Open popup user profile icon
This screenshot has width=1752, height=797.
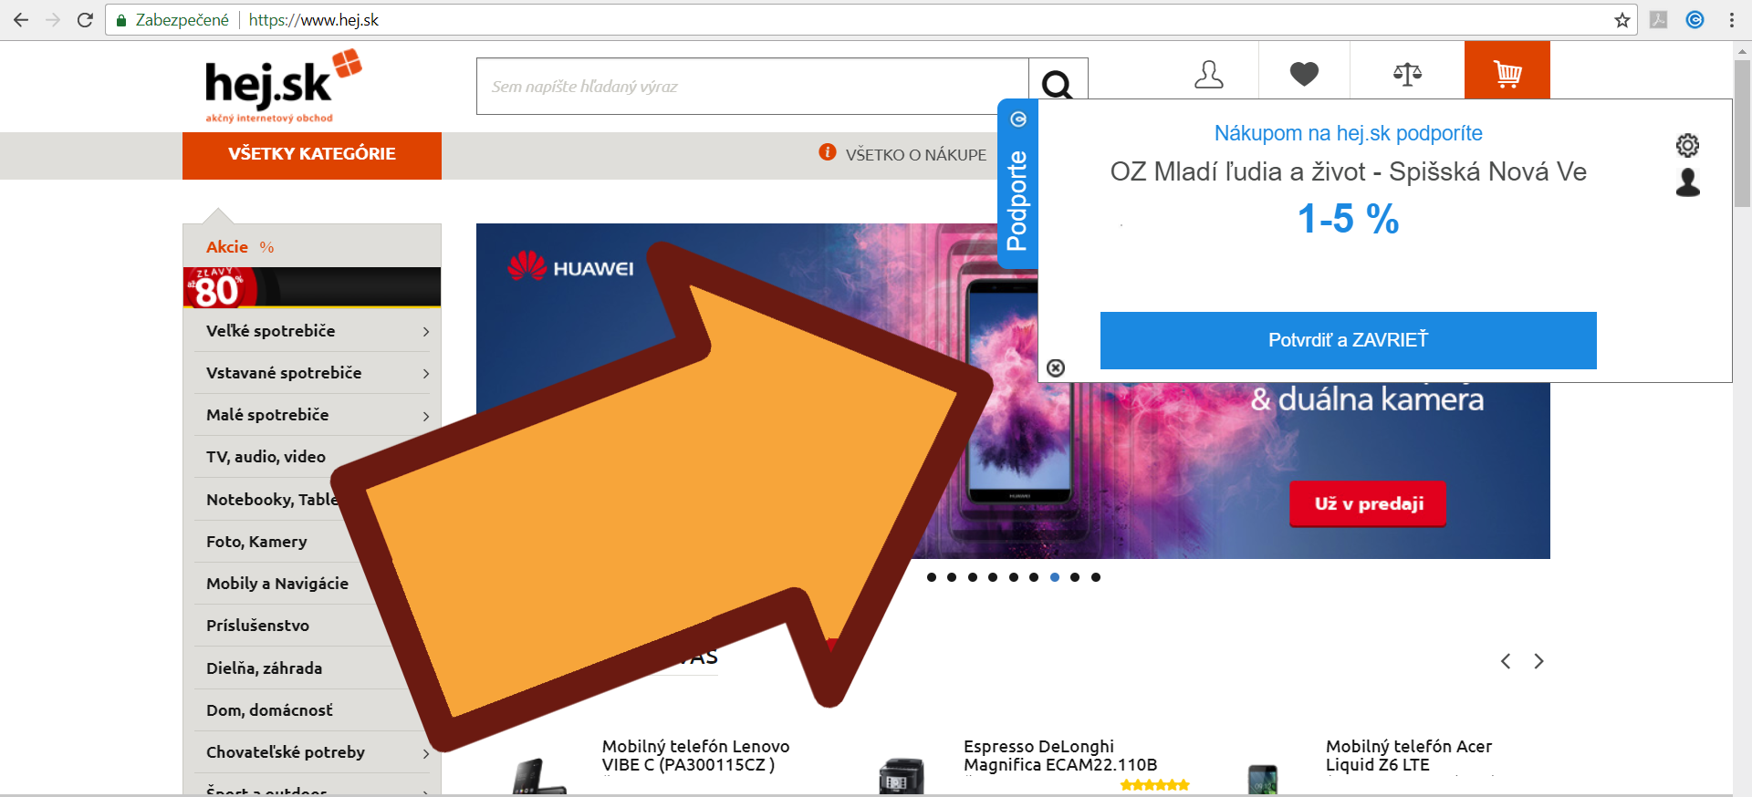pyautogui.click(x=1688, y=182)
